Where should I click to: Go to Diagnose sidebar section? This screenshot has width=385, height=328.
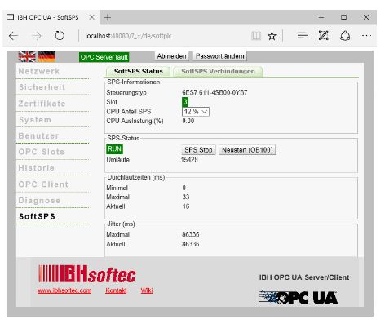(39, 201)
